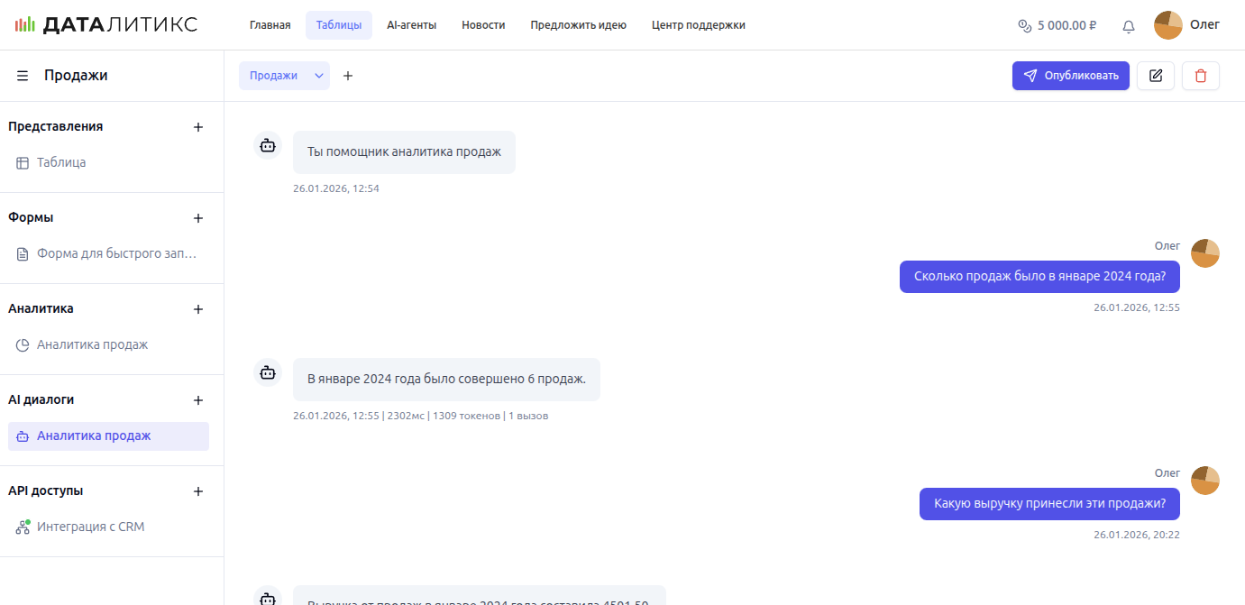Click the 5 000.00 ₽ balance
The width and height of the screenshot is (1245, 605).
click(1057, 25)
